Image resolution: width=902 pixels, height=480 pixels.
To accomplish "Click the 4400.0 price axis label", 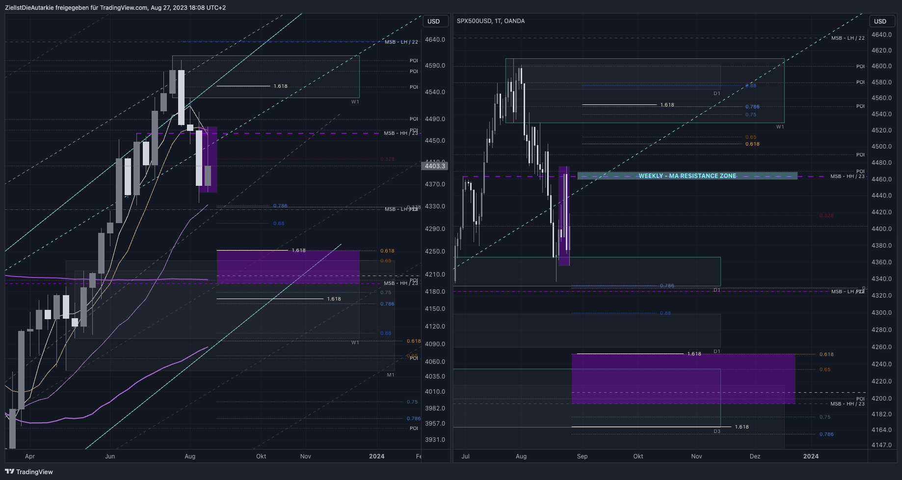I will point(881,229).
